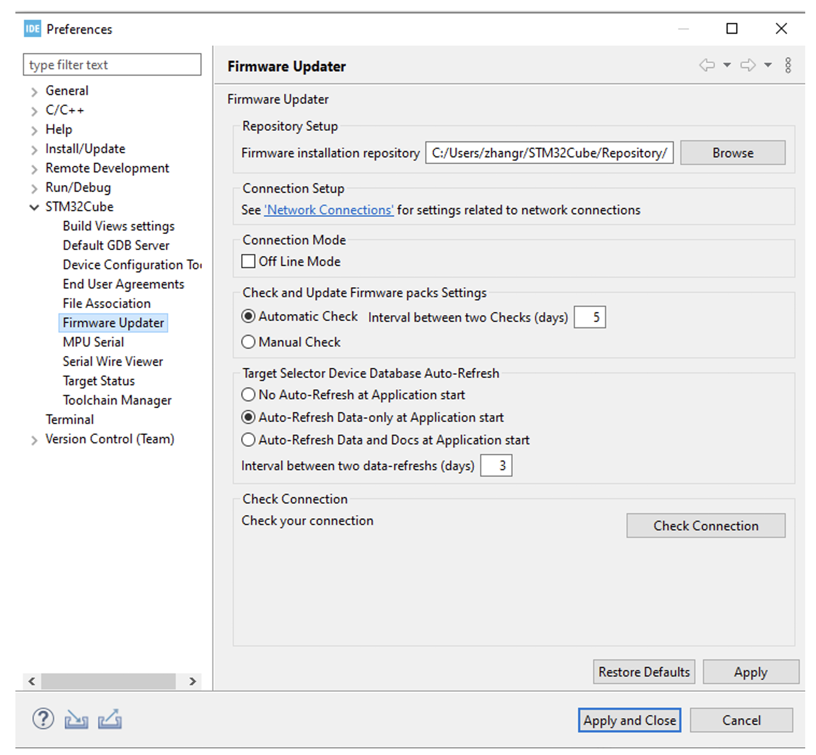The image size is (816, 755).
Task: Choose Auto-Refresh Data and Docs option
Action: (x=248, y=440)
